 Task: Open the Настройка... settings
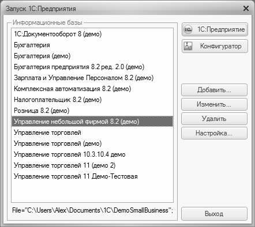[x=214, y=133]
